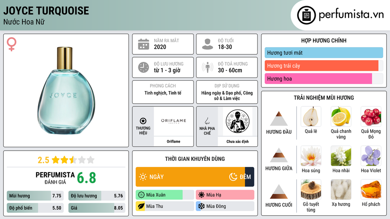Click the snowflake icon for Mùa Đông

point(201,206)
